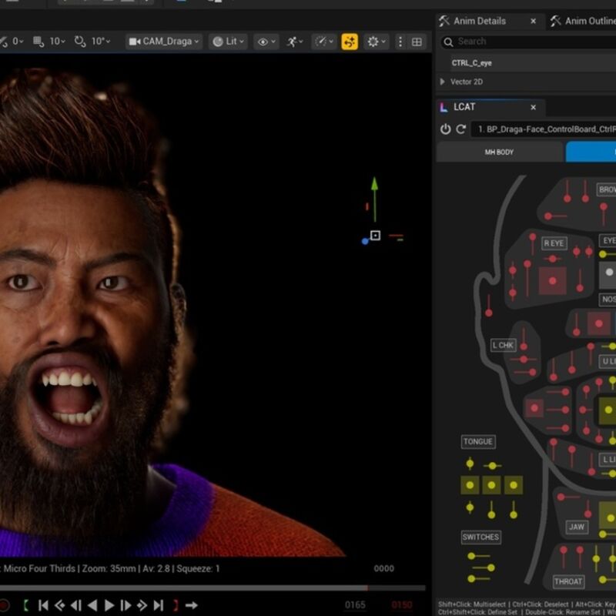This screenshot has height=616, width=616.
Task: Click the middle yellow square tongue control
Action: (x=491, y=485)
